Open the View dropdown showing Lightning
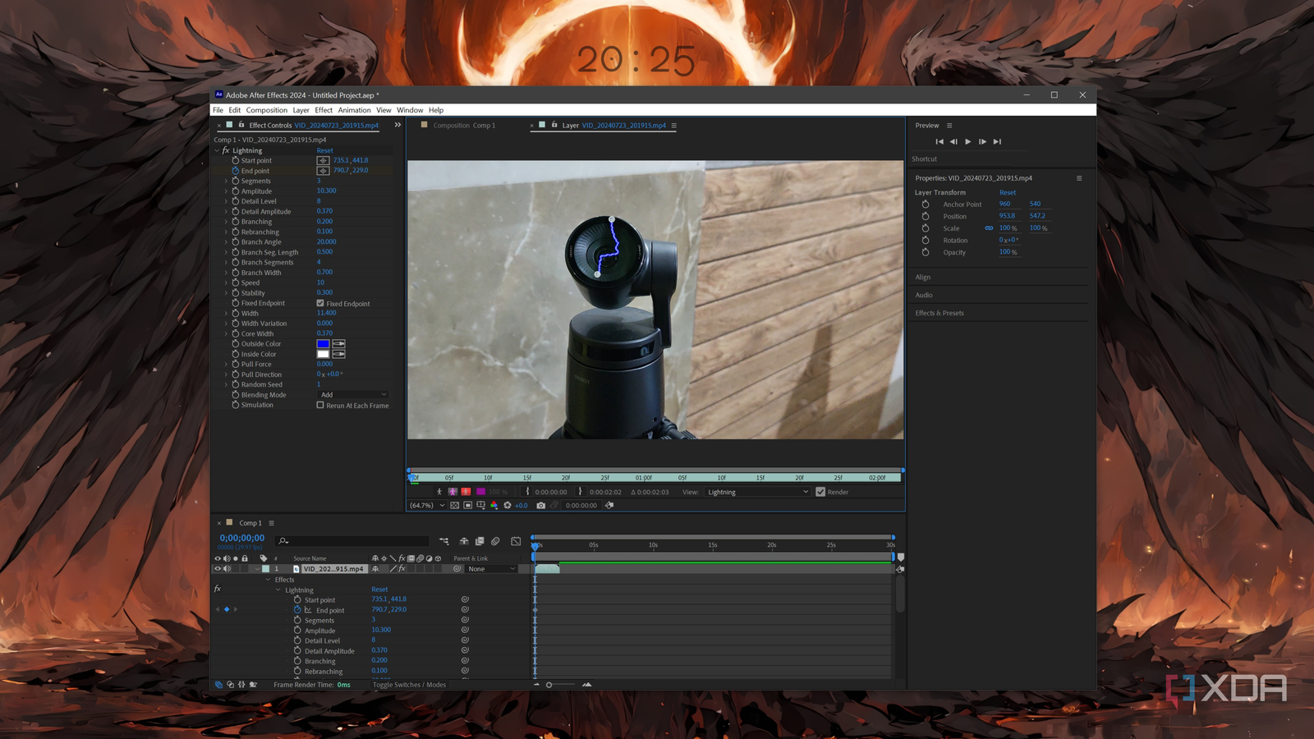The image size is (1314, 739). (757, 493)
